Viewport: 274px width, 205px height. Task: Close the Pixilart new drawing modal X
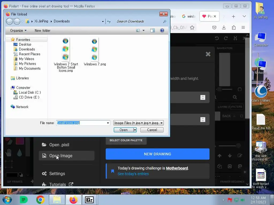[208, 54]
